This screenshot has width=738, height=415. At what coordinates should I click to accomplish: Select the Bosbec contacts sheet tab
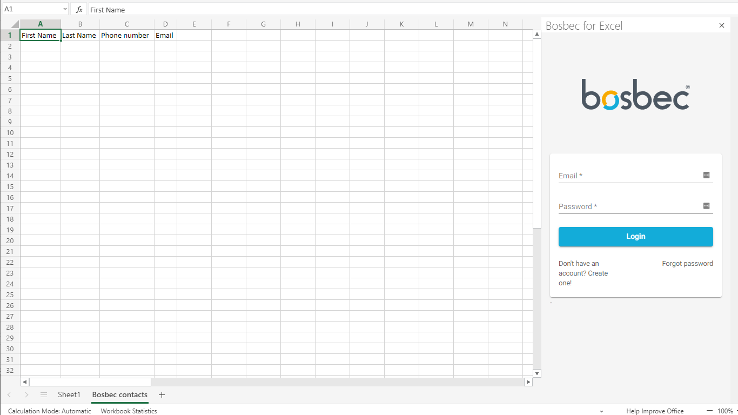[120, 395]
